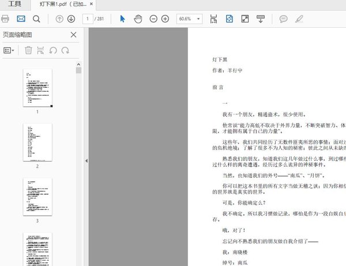Go to next page with the down arrow
The image size is (346, 266).
(x=71, y=19)
